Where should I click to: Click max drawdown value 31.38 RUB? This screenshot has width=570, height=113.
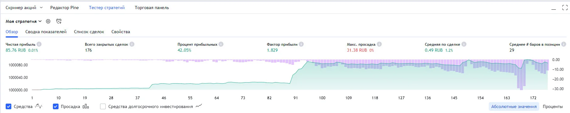[357, 50]
